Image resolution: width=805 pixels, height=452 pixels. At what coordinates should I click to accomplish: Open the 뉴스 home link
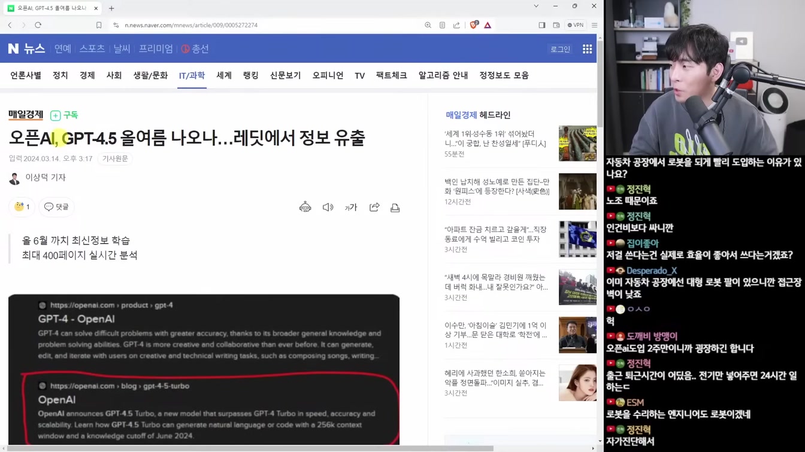pyautogui.click(x=34, y=48)
